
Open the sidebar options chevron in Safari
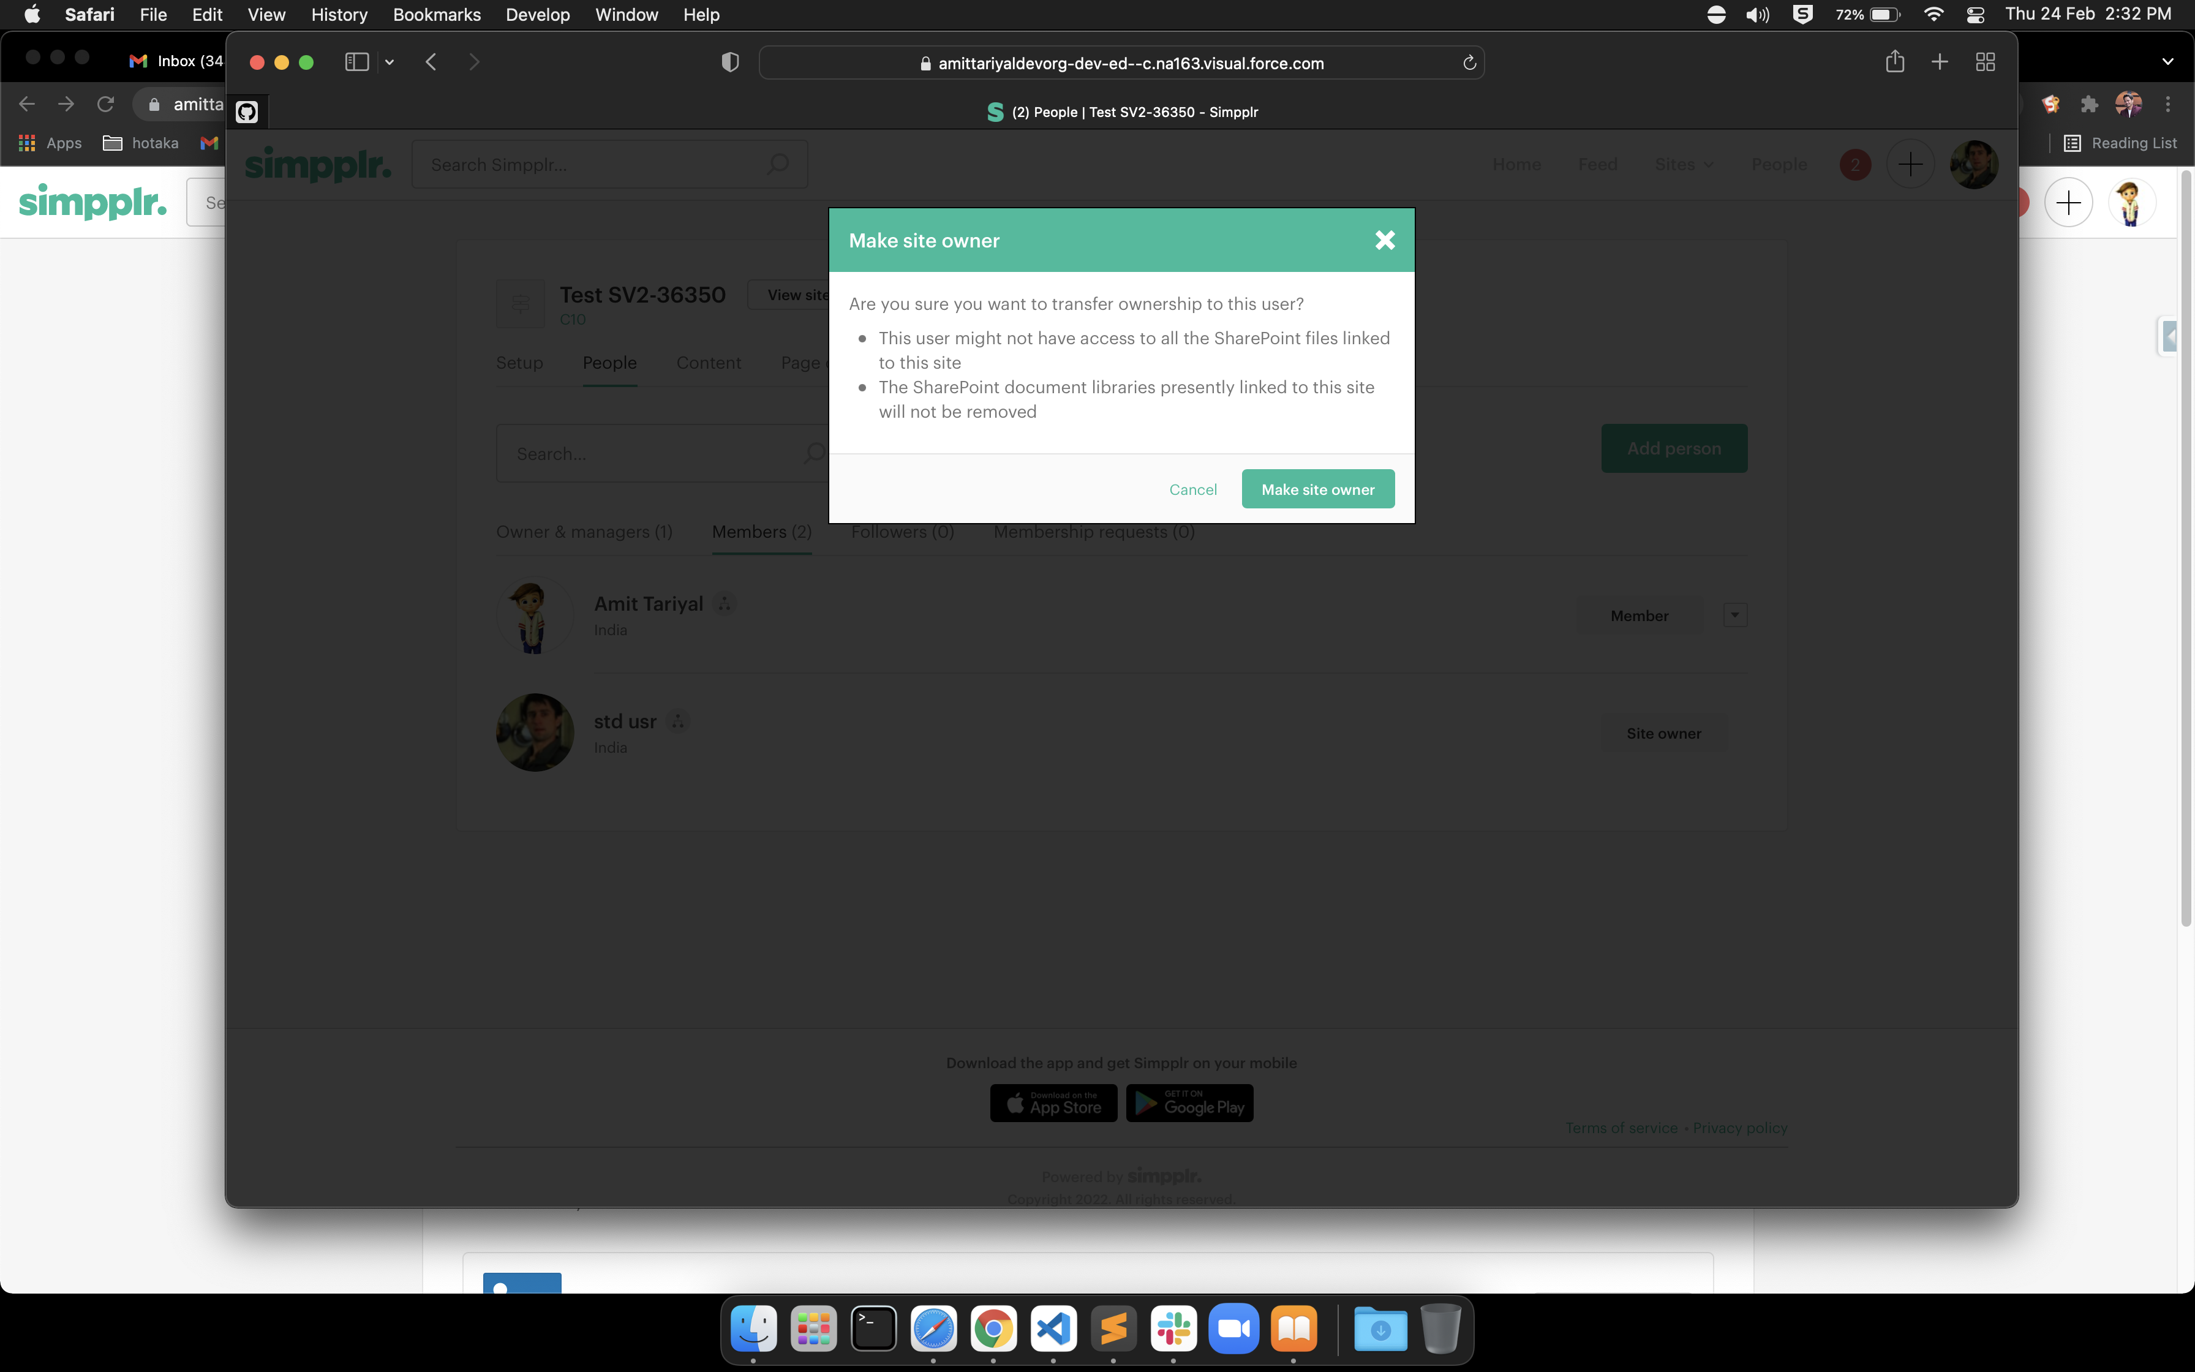pos(390,62)
